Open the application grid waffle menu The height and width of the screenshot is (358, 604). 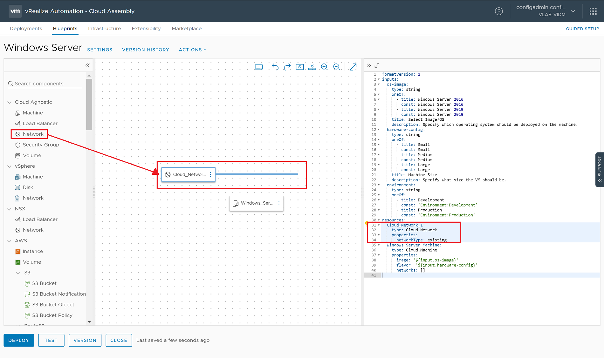tap(593, 11)
